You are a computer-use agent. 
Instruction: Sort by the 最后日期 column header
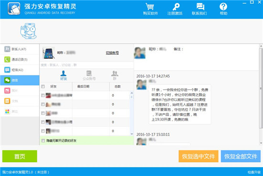[91, 86]
